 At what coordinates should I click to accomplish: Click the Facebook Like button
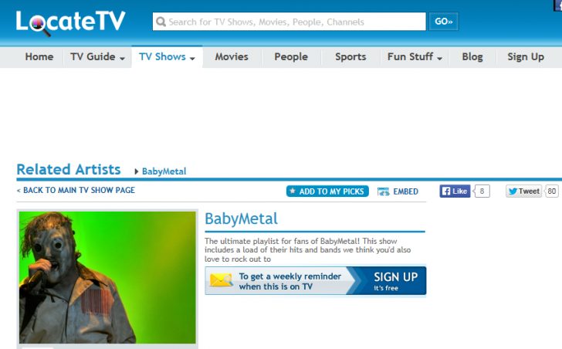point(455,191)
